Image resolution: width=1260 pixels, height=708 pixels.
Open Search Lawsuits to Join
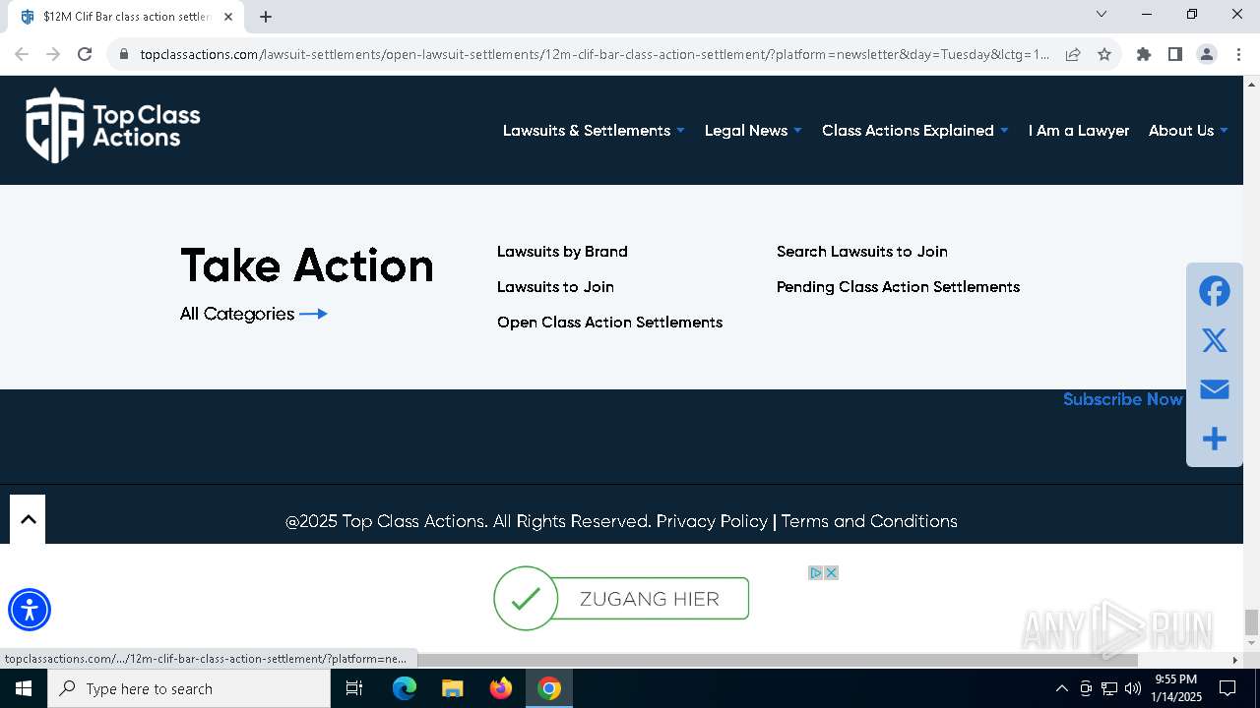coord(862,252)
